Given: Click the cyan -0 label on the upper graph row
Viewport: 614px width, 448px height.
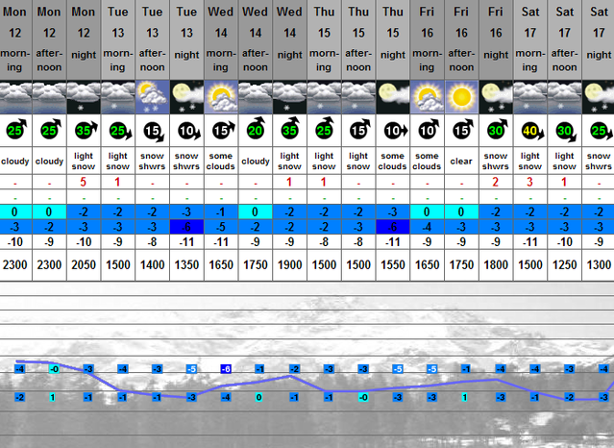Looking at the screenshot, I should [x=55, y=369].
